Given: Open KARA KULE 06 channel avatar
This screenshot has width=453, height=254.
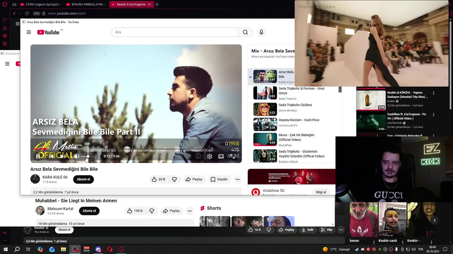Looking at the screenshot, I should tap(35, 179).
